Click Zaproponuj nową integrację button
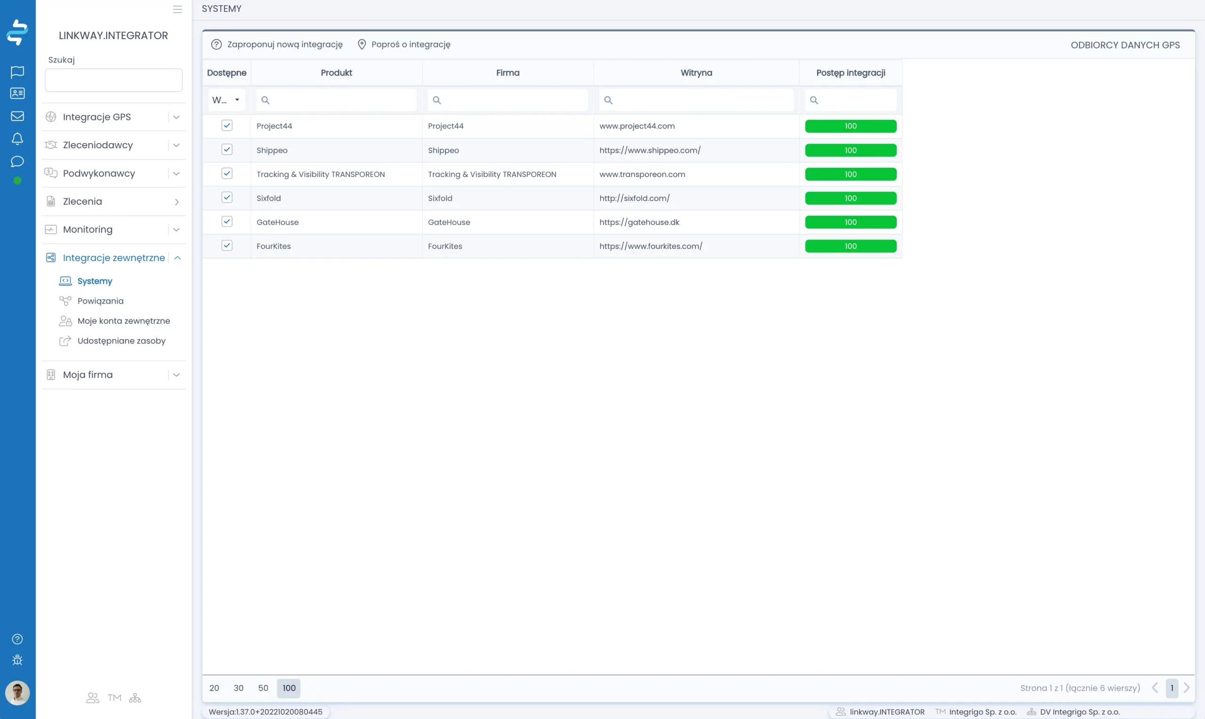This screenshot has width=1205, height=719. pos(277,44)
